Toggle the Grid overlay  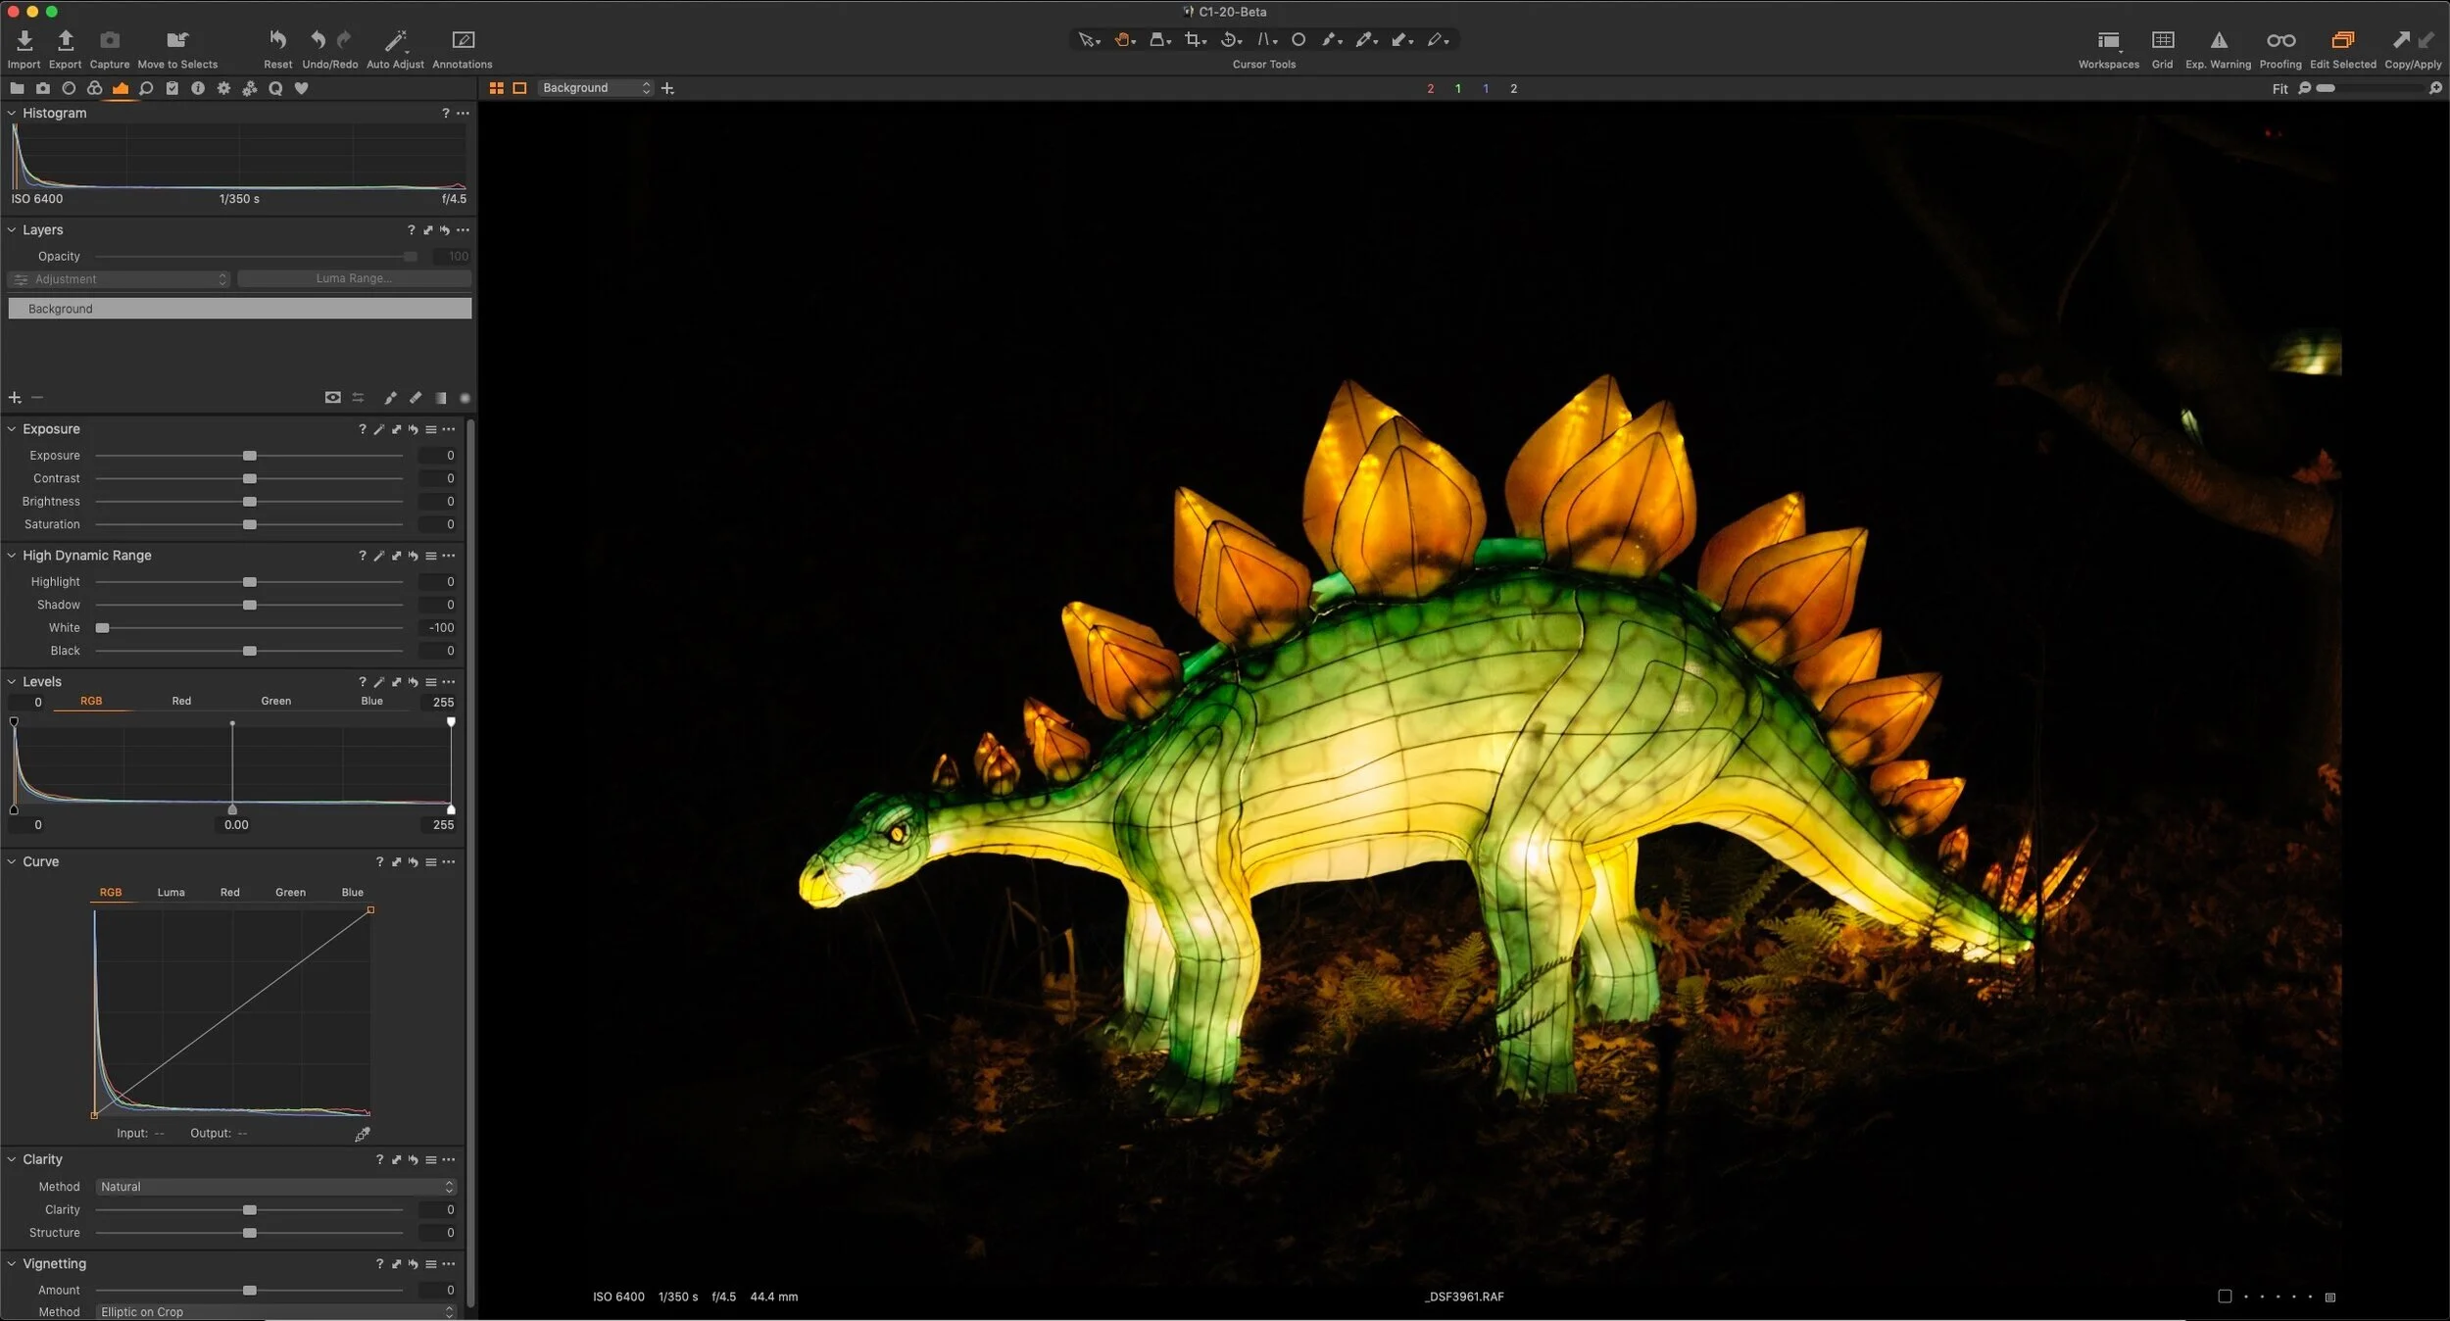(2162, 40)
